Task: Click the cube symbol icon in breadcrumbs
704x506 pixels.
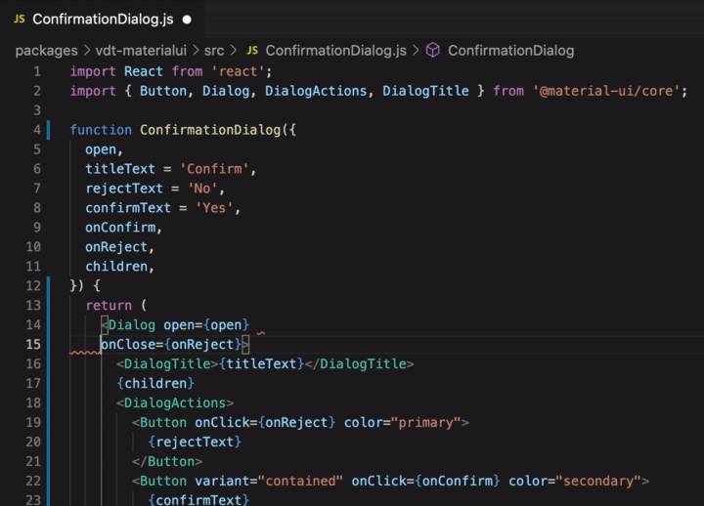Action: 432,50
